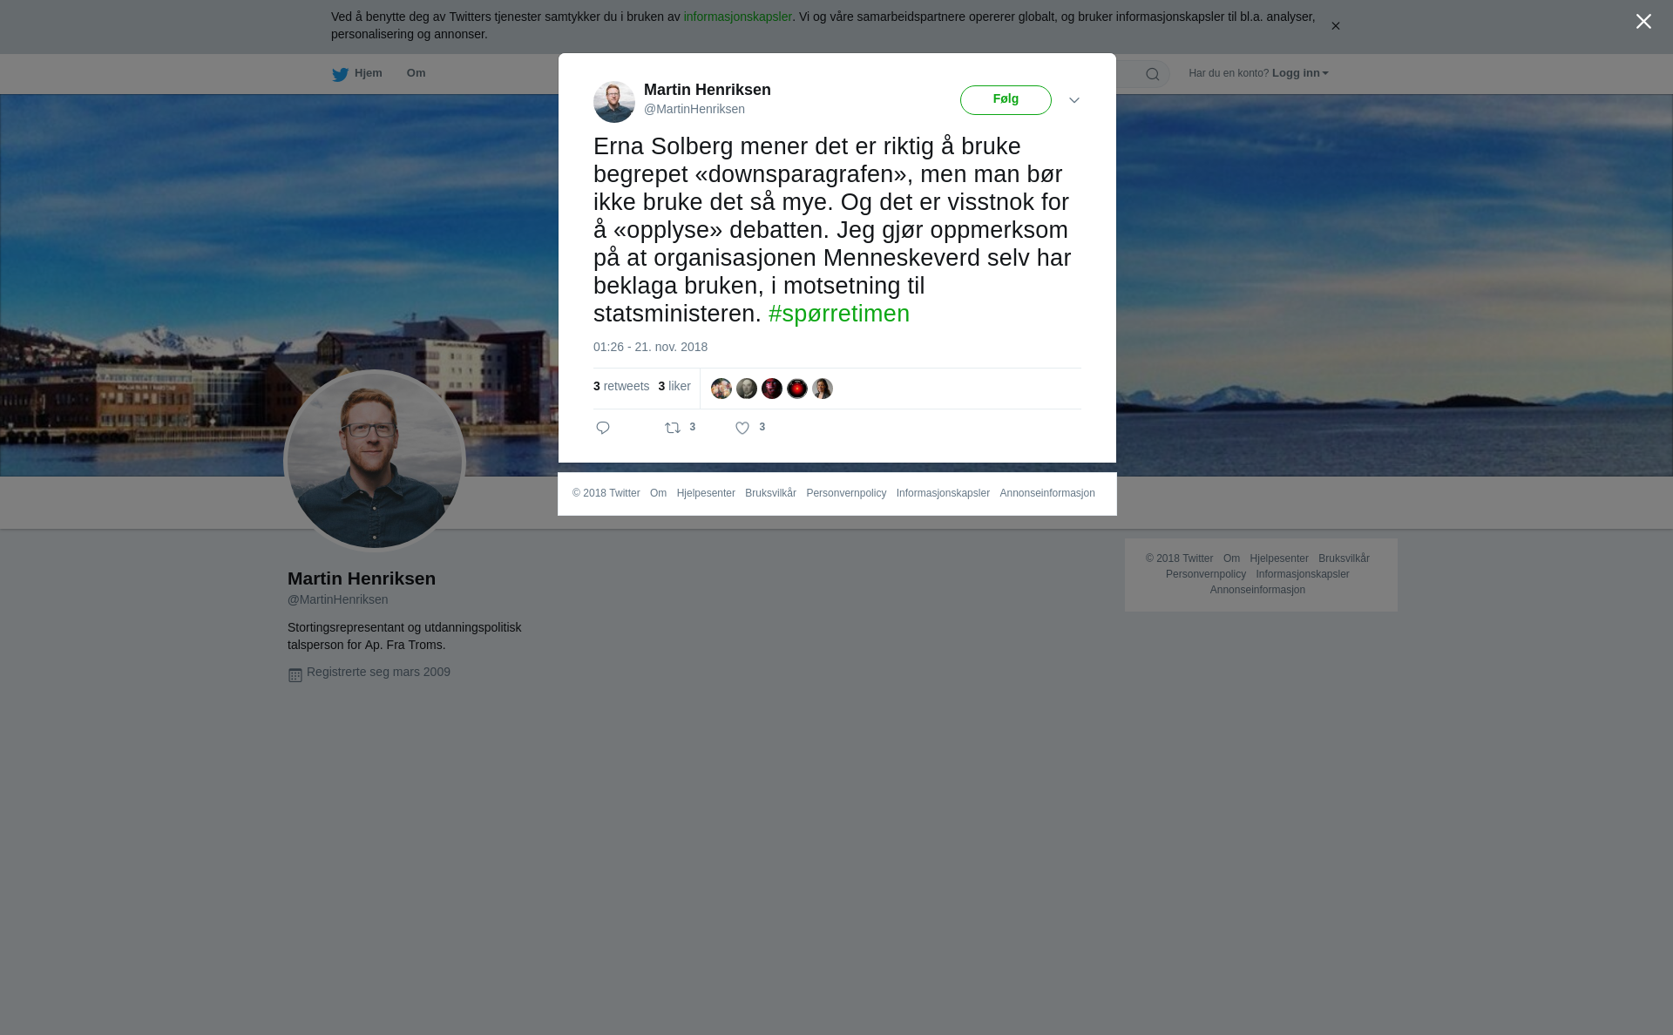The width and height of the screenshot is (1673, 1035).
Task: Click the red circle liker avatar
Action: [797, 389]
